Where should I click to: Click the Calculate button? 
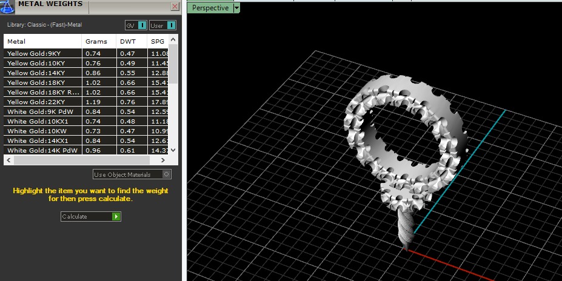(91, 216)
